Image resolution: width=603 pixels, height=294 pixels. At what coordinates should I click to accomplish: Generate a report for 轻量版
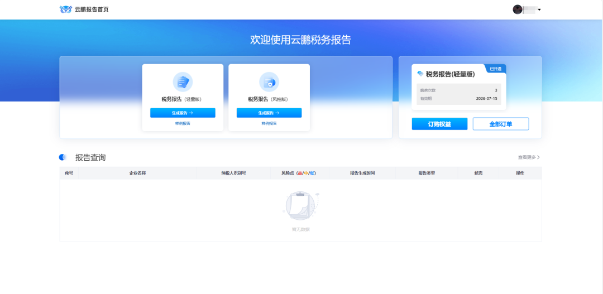click(183, 113)
